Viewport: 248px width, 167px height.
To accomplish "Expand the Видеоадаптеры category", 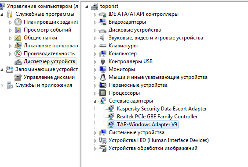I will [x=95, y=22].
